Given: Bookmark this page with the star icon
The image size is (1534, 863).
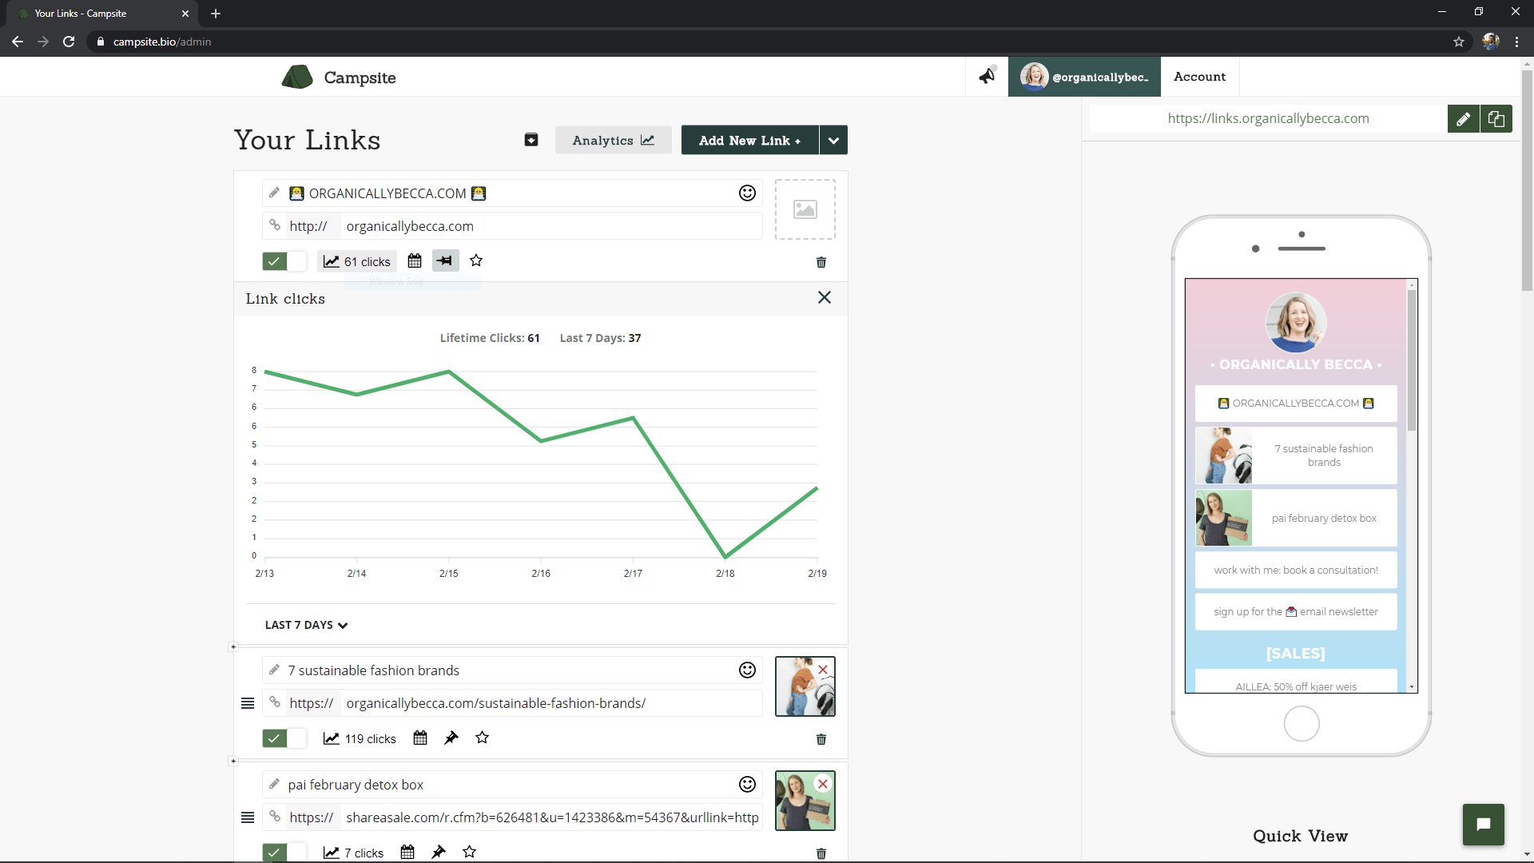Looking at the screenshot, I should tap(1459, 42).
